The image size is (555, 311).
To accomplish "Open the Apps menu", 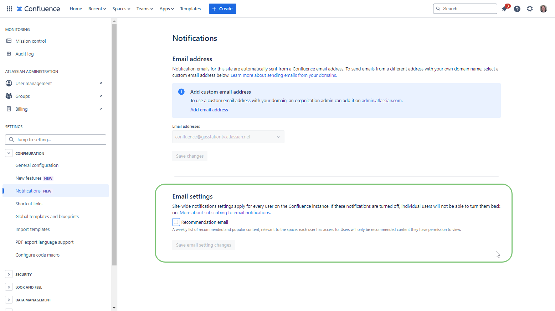I will [166, 9].
